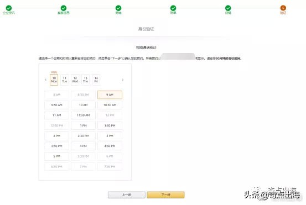Pick the 3:30 PM time slot
Image resolution: width=306 pixels, height=205 pixels.
57,146
